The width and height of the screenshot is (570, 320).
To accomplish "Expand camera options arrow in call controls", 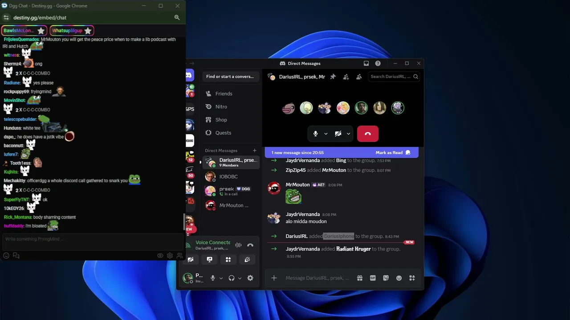I will (348, 134).
